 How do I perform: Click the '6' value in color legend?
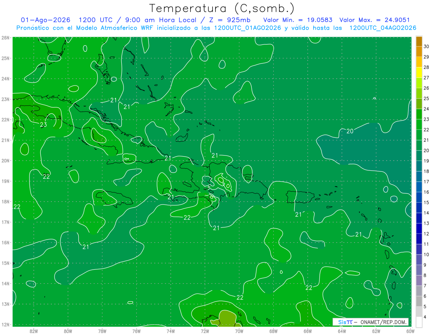pos(425,296)
